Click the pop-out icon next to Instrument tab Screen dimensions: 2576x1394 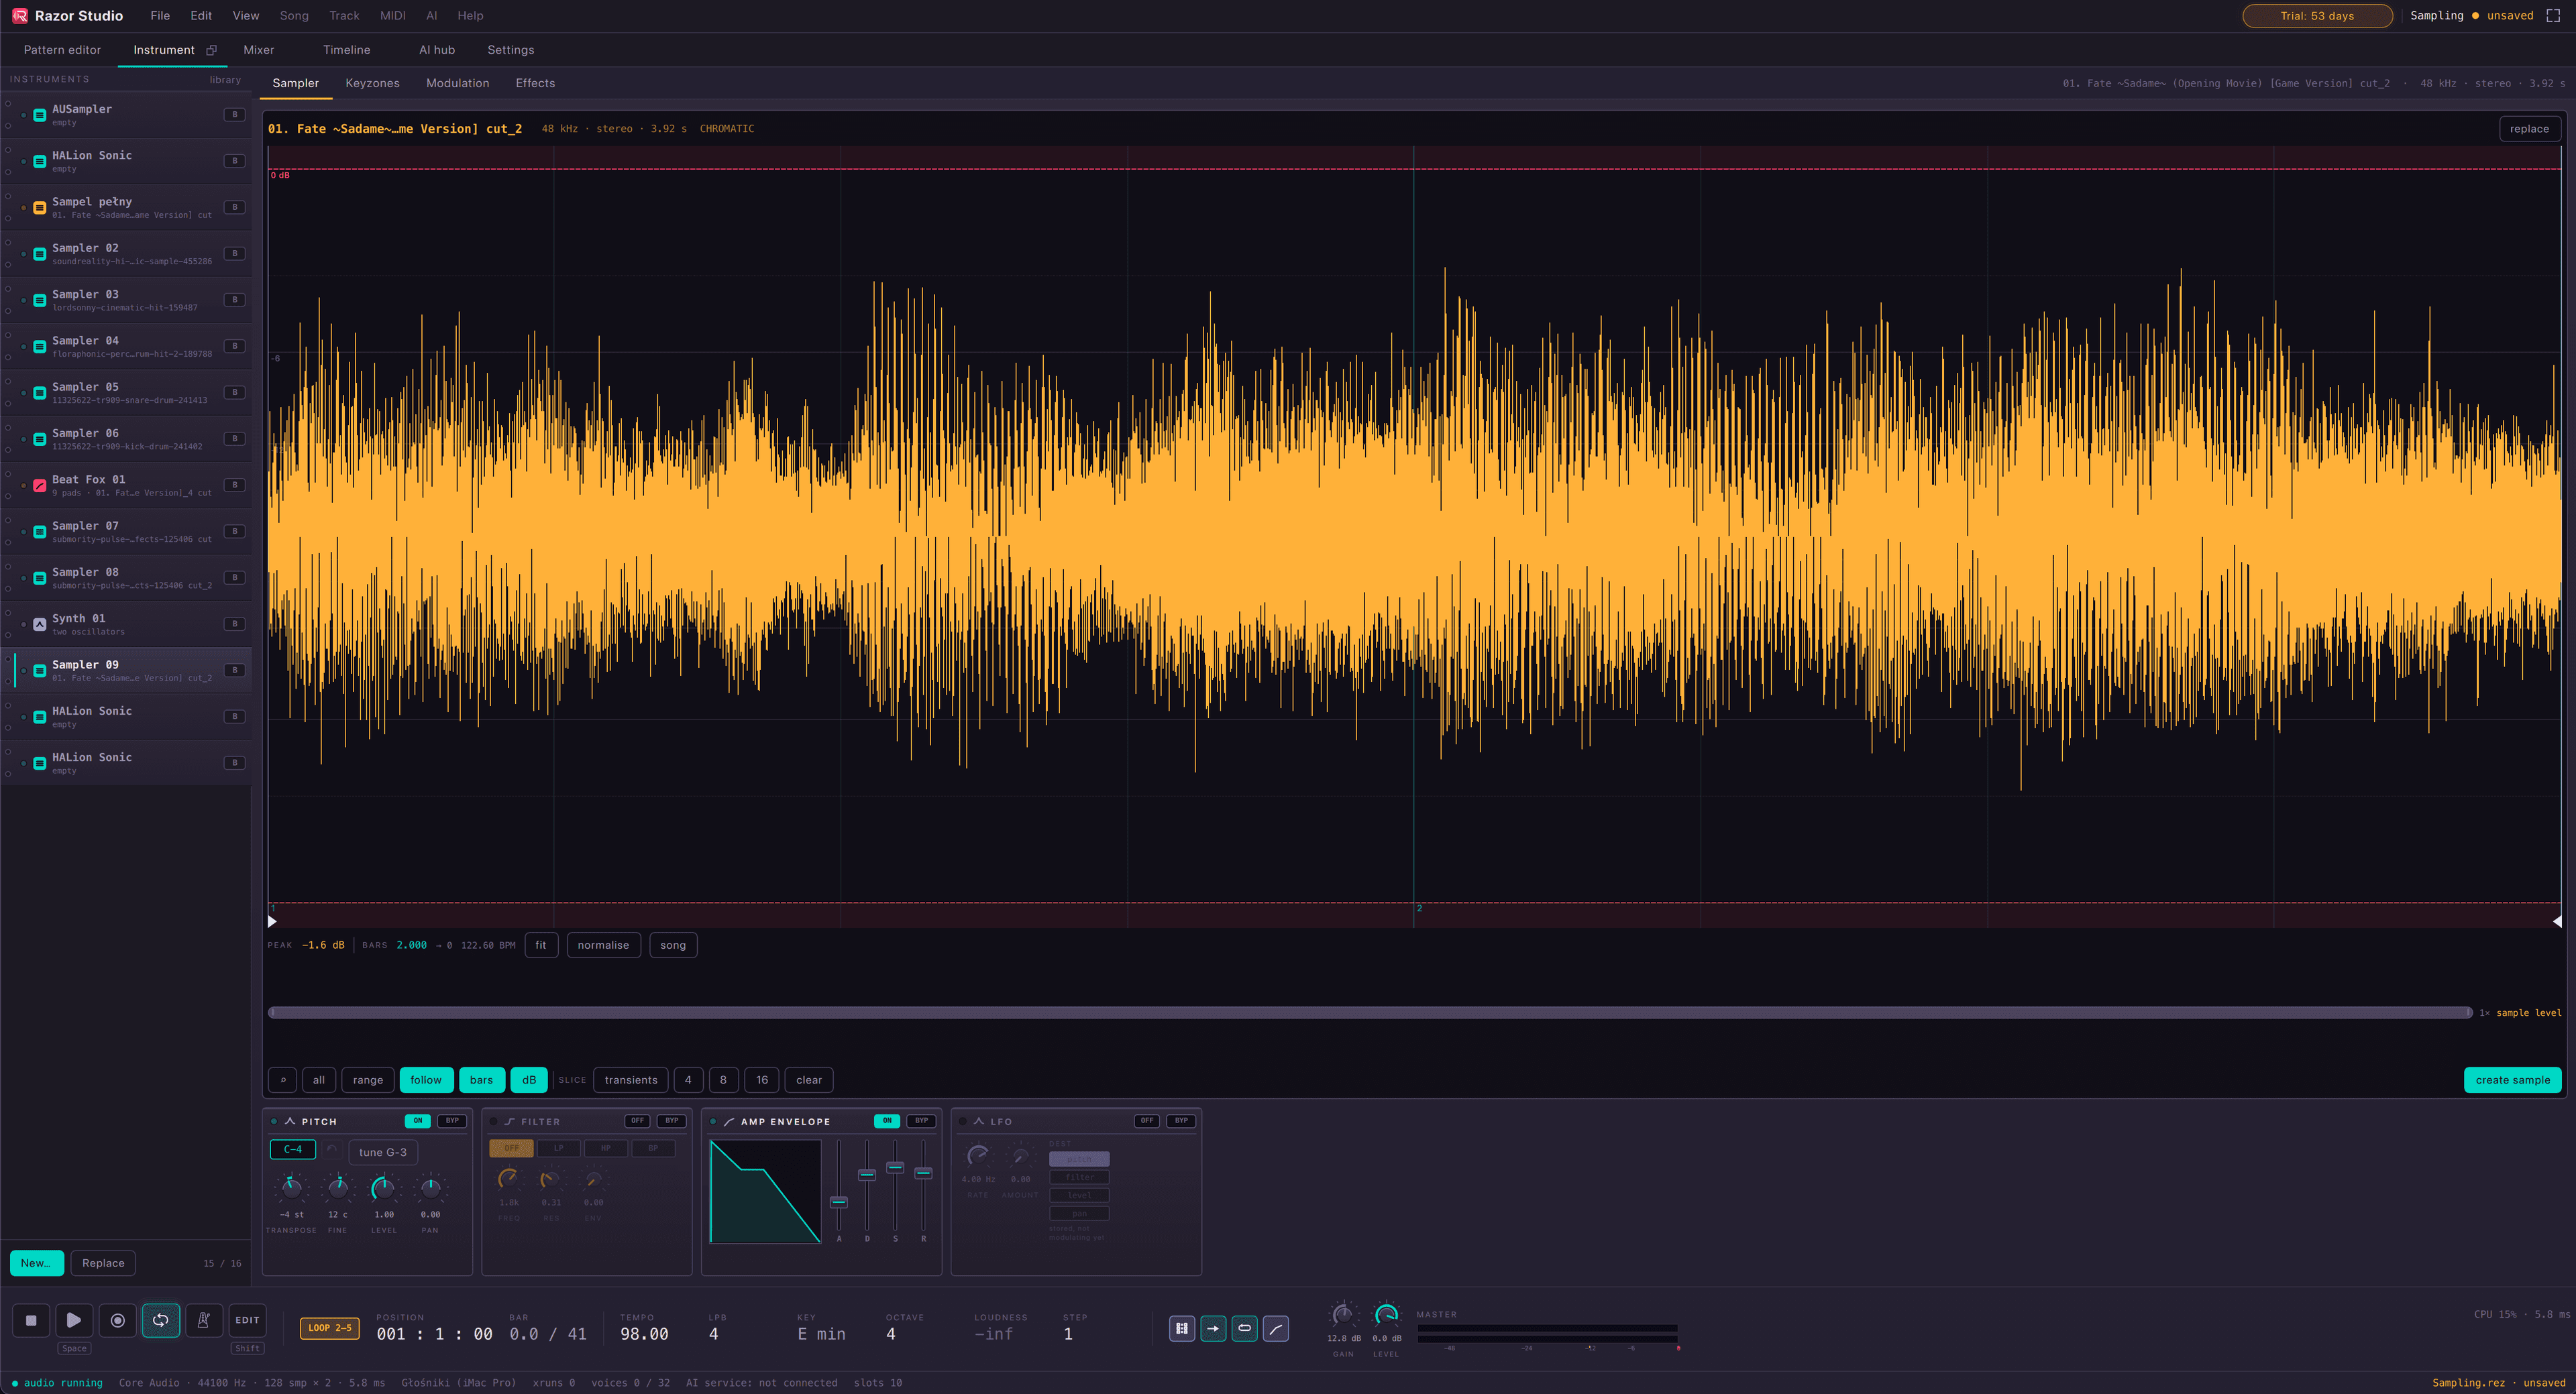click(211, 50)
